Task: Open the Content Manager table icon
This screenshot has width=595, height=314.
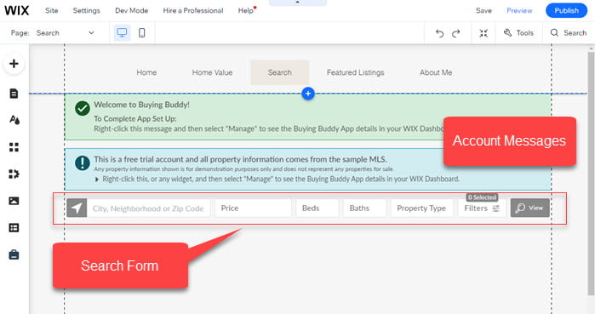Action: (14, 228)
